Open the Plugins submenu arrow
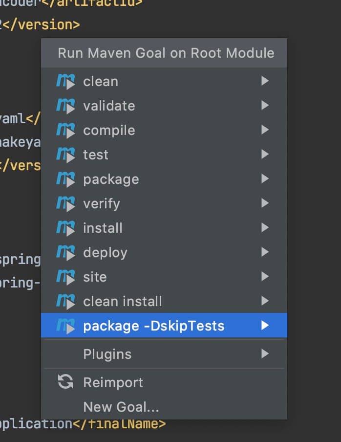 tap(265, 354)
